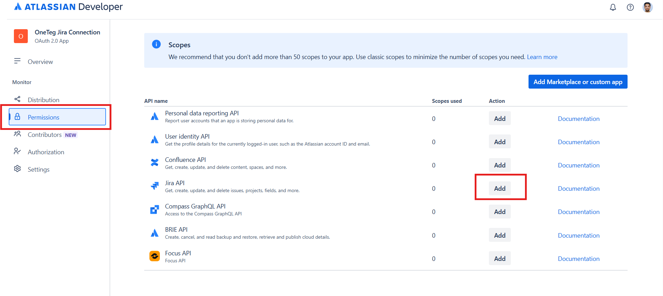Screen dimensions: 663x296
Task: Open Documentation for Compass GraphQL API
Action: [x=579, y=212]
